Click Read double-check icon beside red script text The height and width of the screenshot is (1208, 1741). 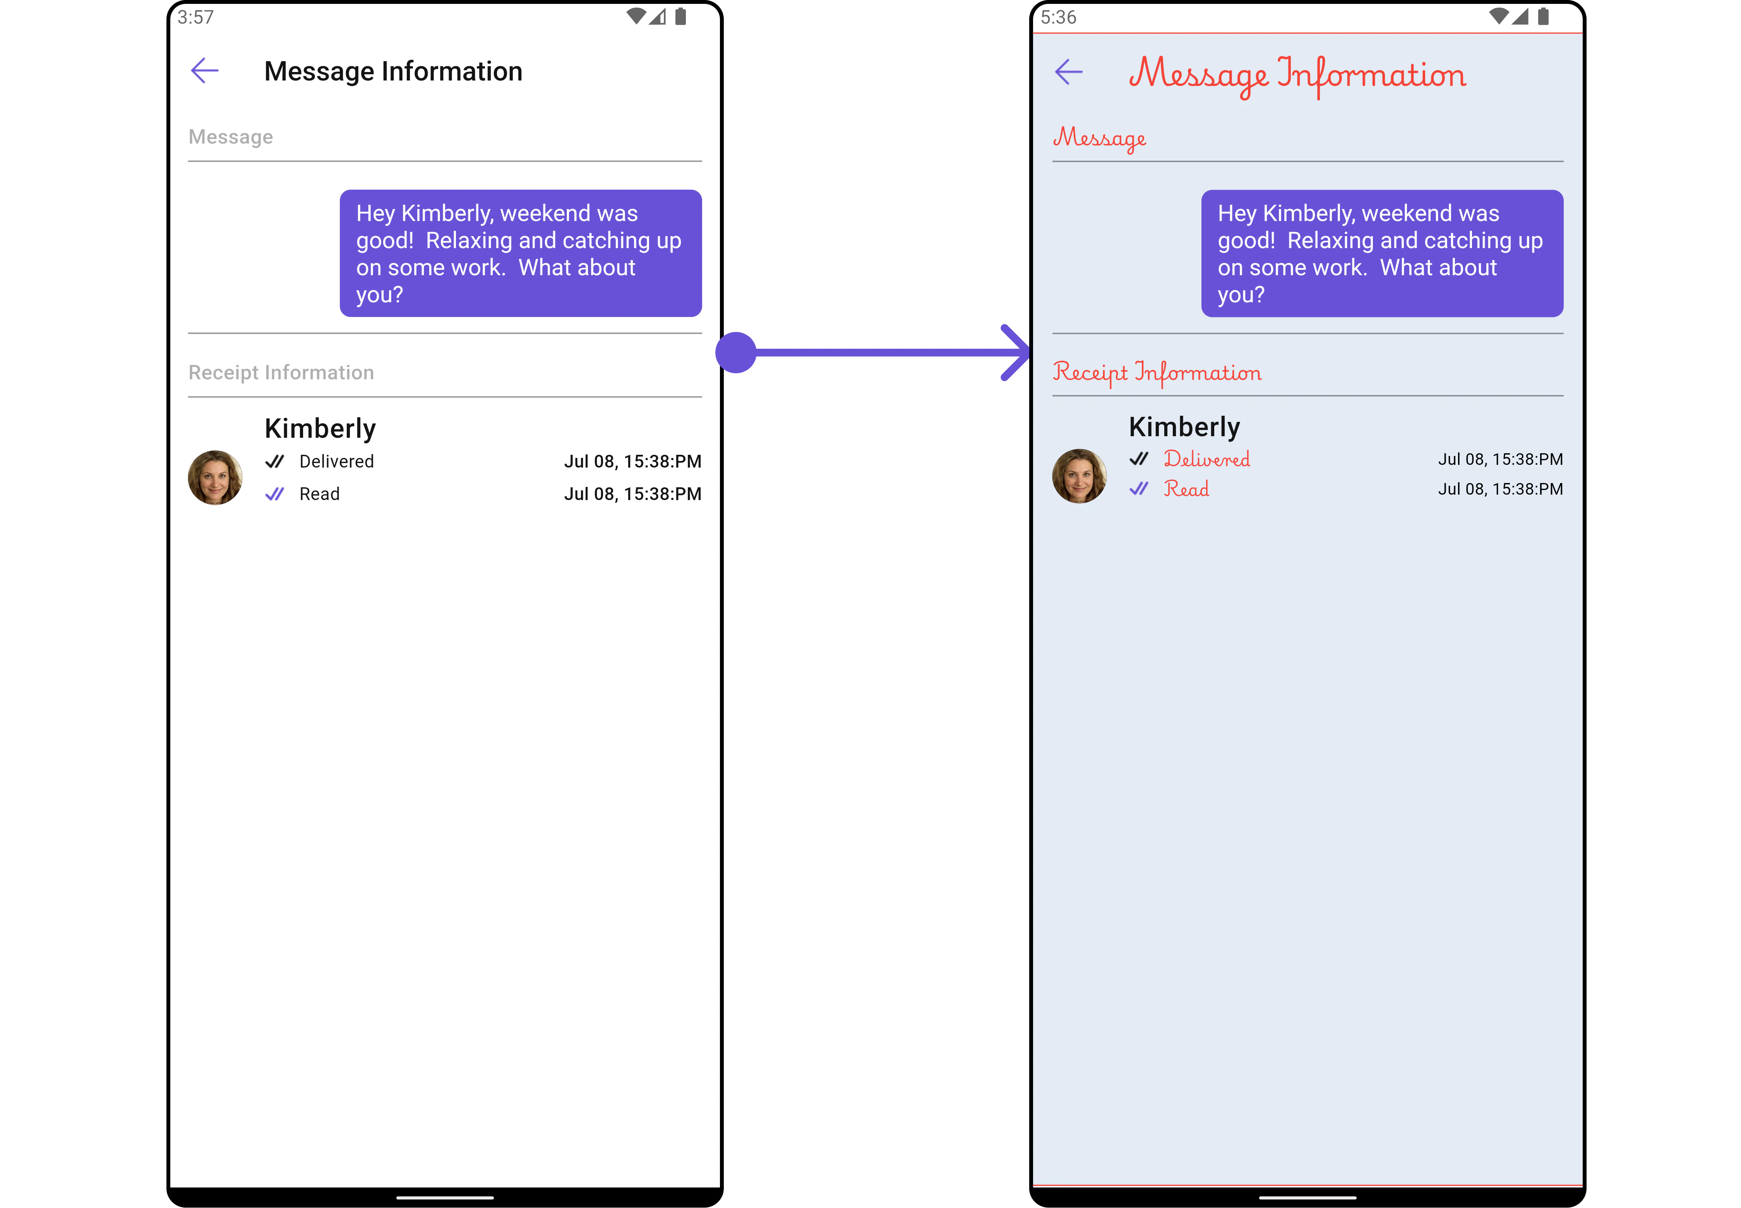pyautogui.click(x=1138, y=489)
